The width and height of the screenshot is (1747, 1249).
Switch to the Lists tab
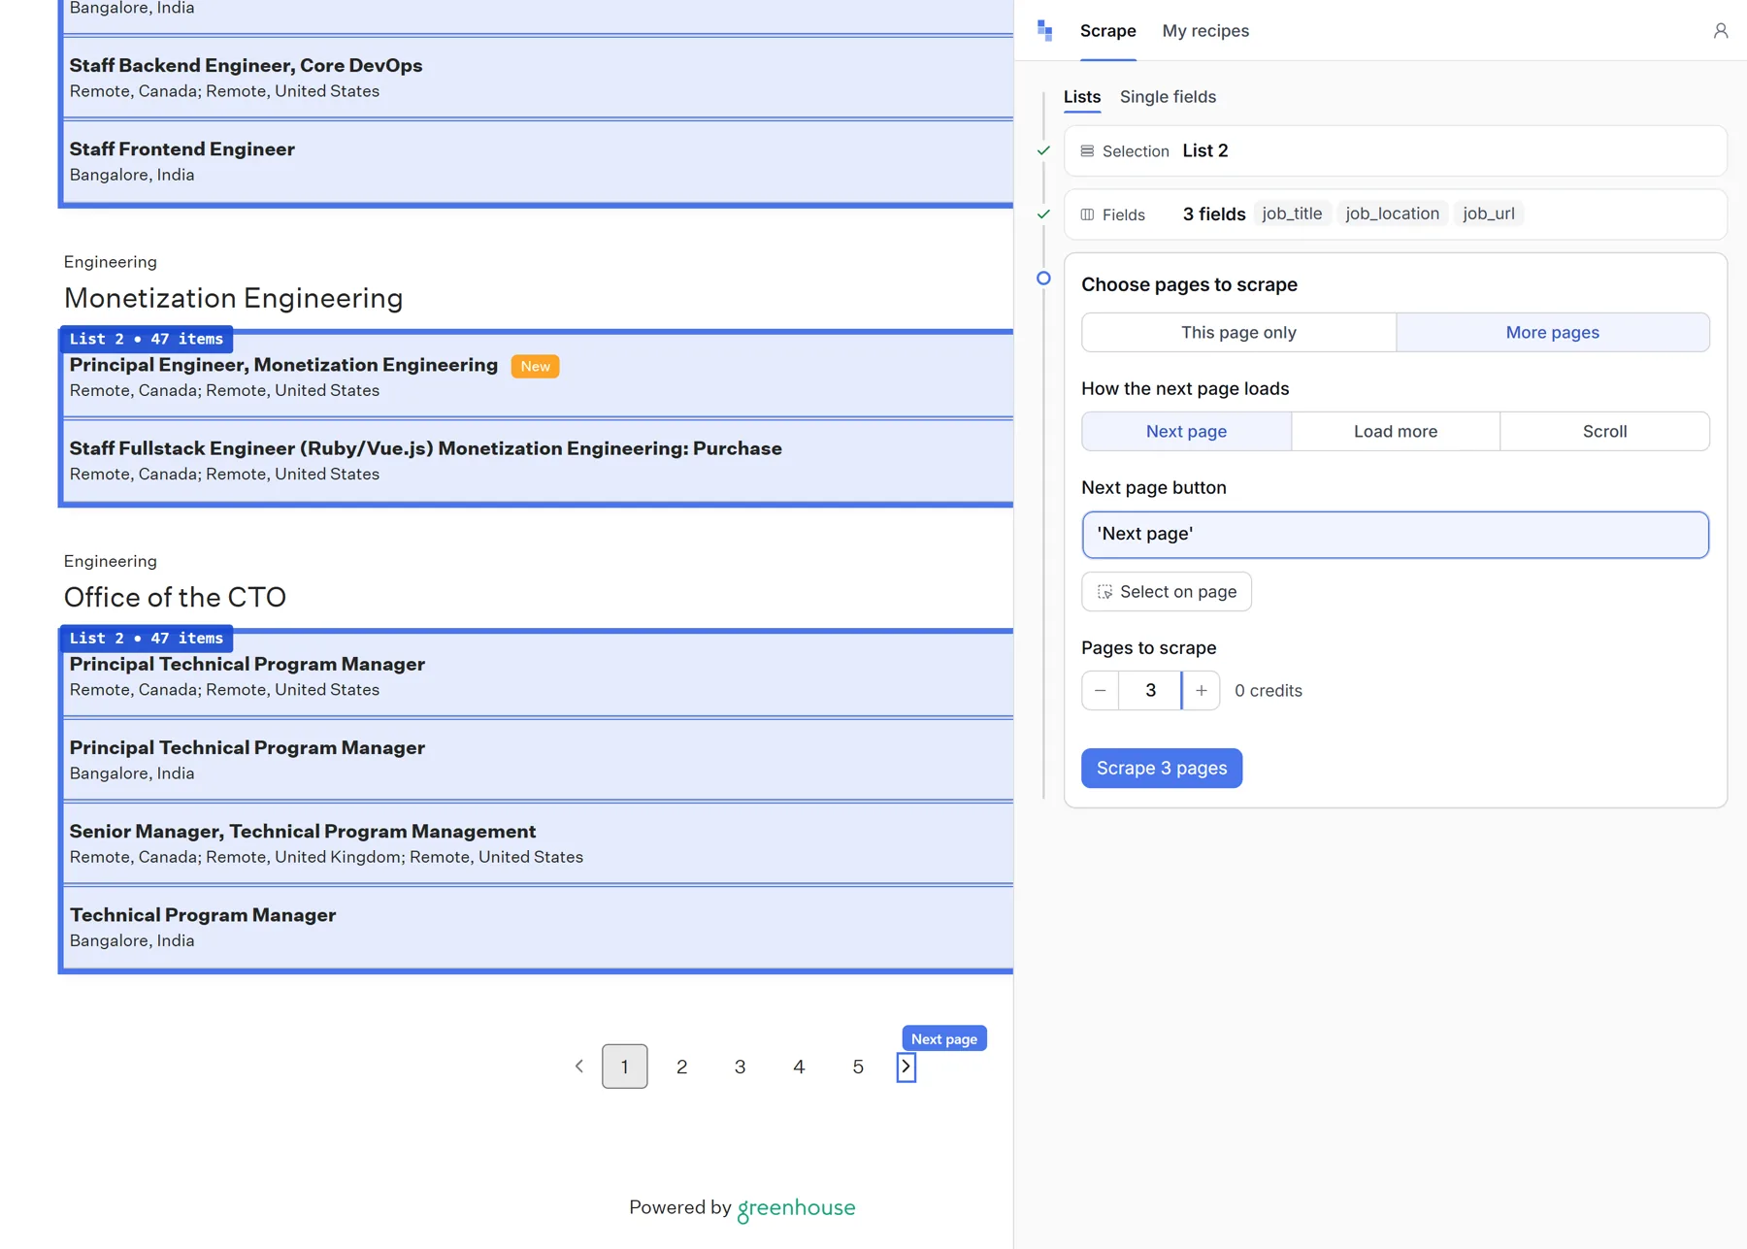[1081, 97]
